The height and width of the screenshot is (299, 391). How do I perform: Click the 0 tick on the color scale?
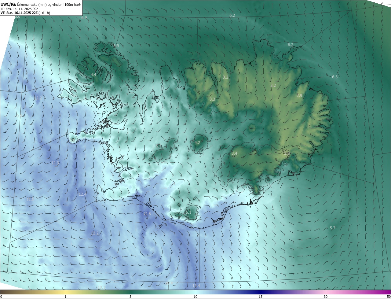click(x=1, y=297)
